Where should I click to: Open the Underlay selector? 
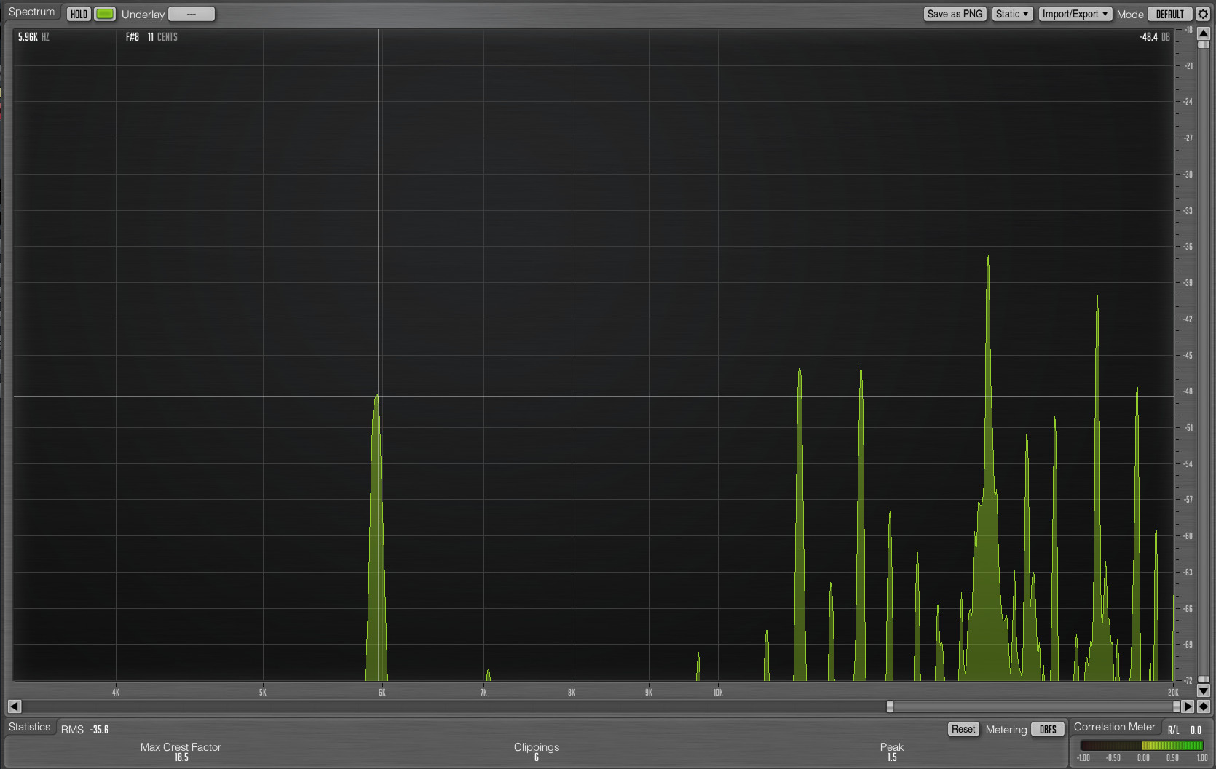pyautogui.click(x=191, y=14)
